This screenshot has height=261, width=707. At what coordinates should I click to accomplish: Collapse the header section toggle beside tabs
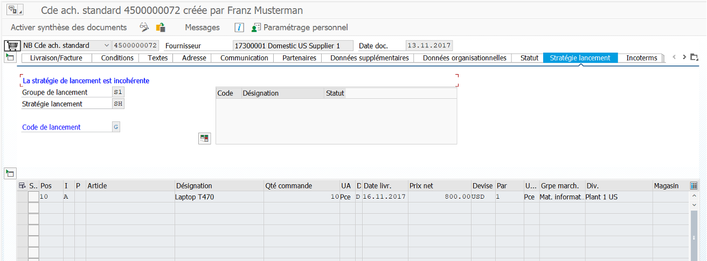[10, 57]
